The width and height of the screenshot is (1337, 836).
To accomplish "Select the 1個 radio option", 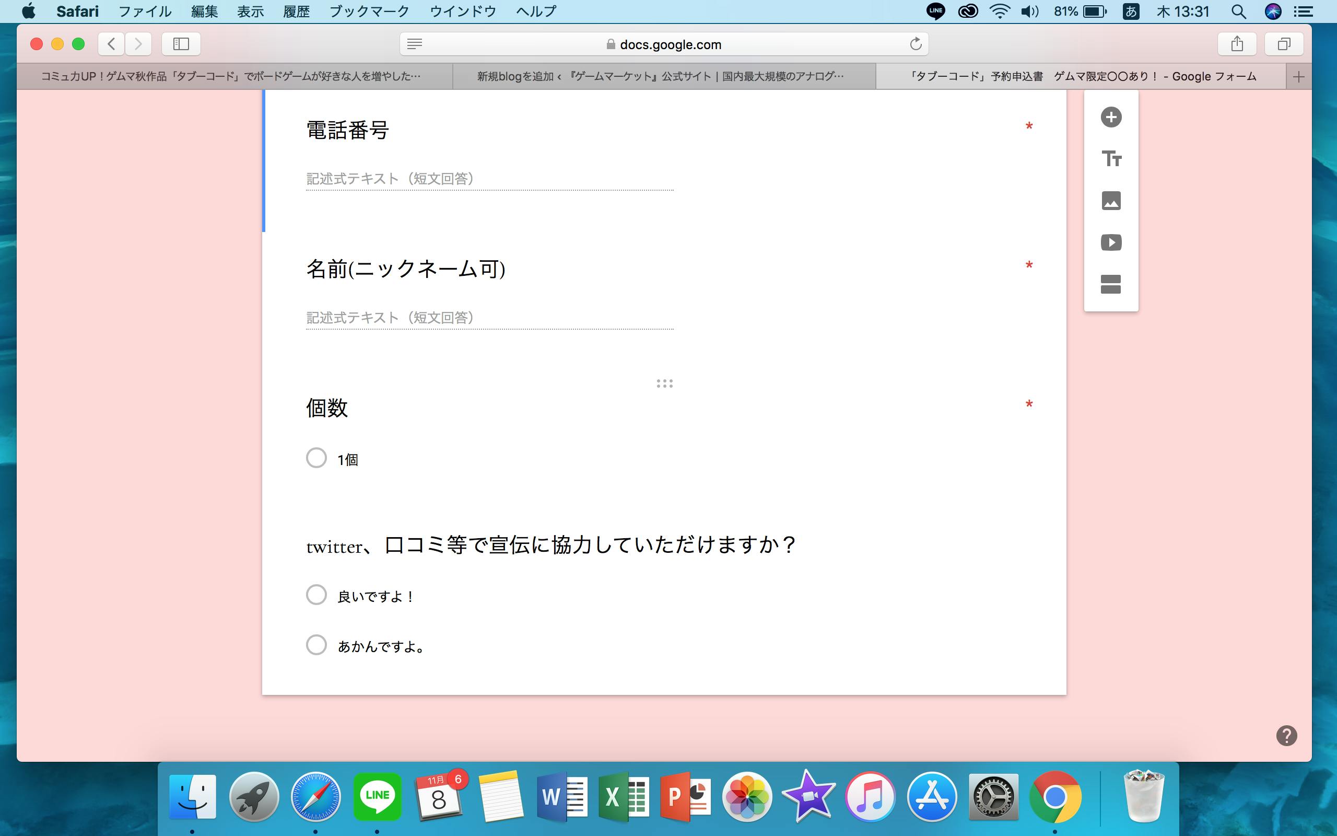I will click(x=316, y=458).
